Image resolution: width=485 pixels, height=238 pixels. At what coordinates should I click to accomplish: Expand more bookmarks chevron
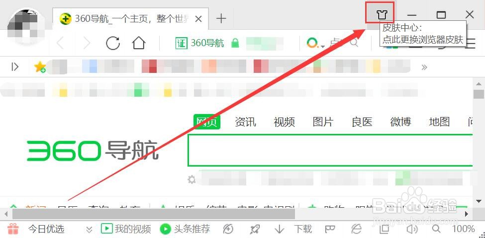(424, 67)
